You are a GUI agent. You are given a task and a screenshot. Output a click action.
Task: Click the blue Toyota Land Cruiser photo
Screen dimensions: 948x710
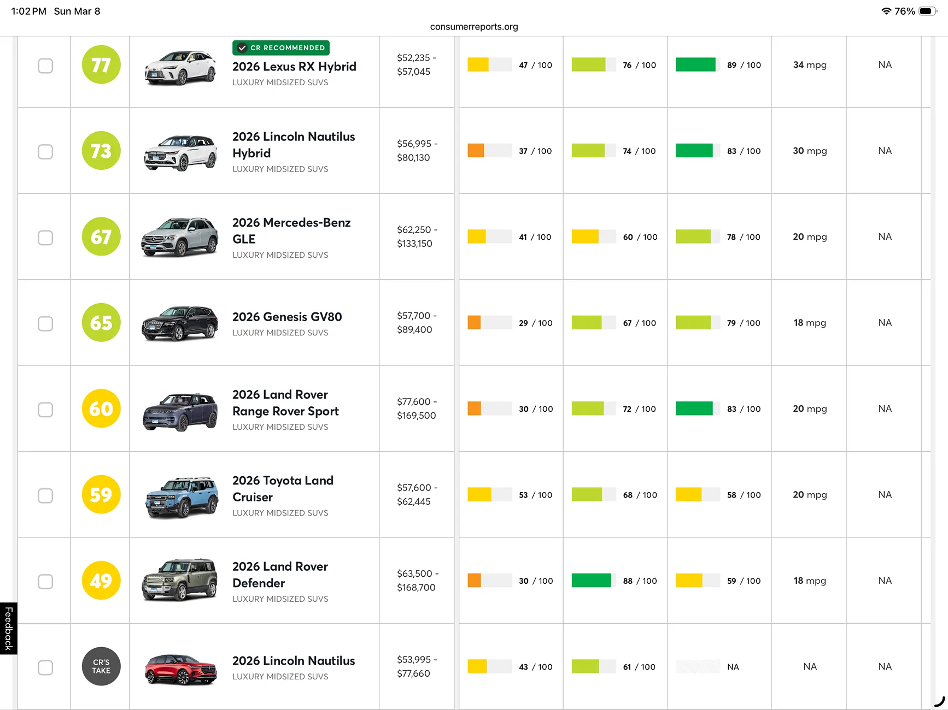[180, 496]
